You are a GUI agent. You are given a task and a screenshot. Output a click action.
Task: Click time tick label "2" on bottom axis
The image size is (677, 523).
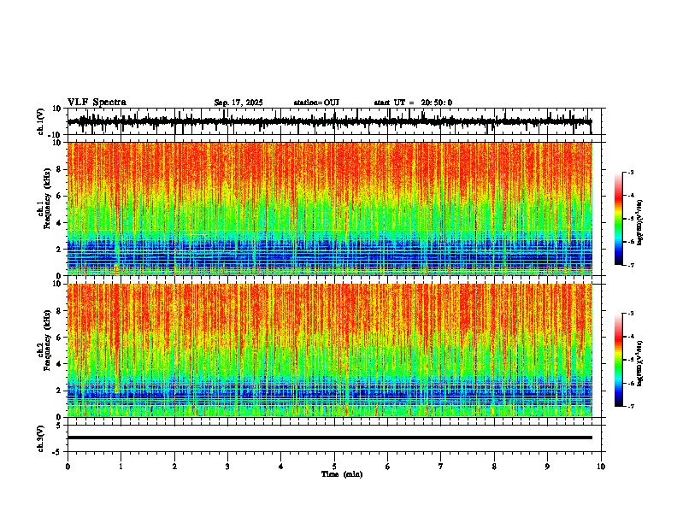pyautogui.click(x=174, y=467)
